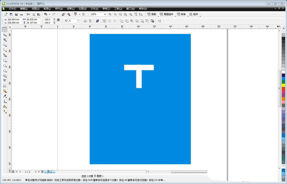Activate the Text tool (字)
This screenshot has height=184, width=287.
click(5, 81)
